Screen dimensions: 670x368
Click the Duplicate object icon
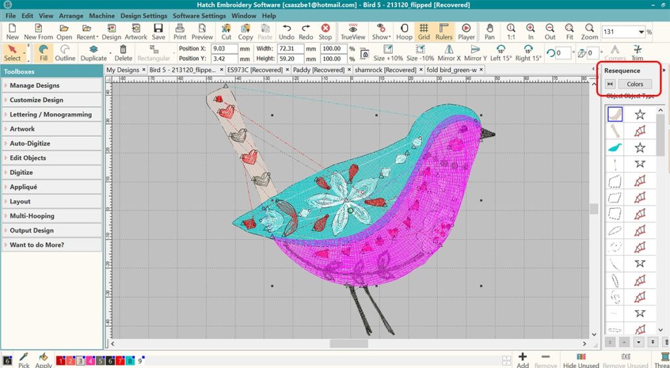coord(94,53)
